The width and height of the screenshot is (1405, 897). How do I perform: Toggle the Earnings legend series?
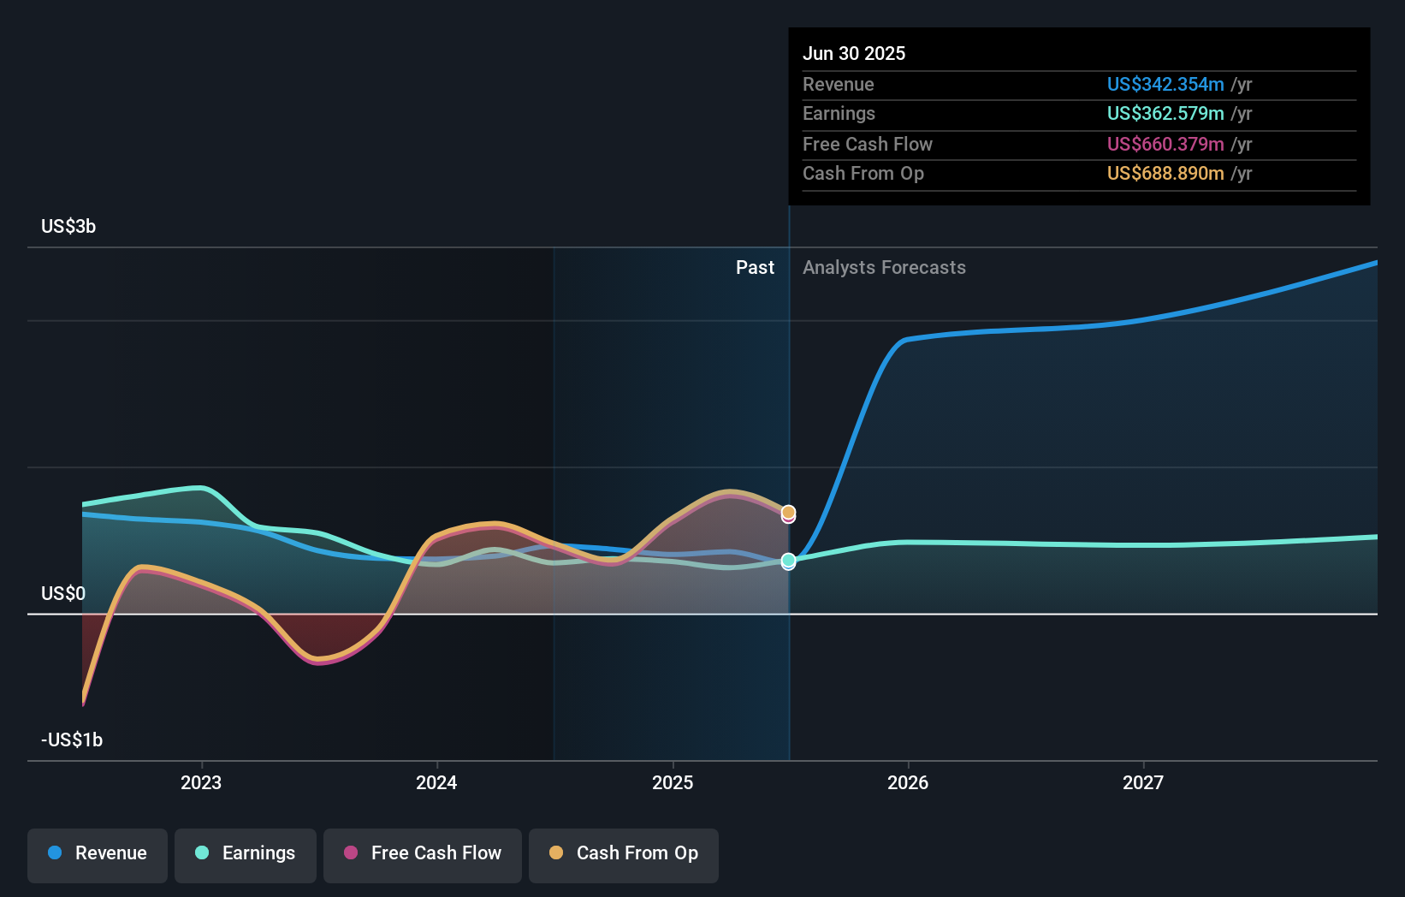point(246,855)
